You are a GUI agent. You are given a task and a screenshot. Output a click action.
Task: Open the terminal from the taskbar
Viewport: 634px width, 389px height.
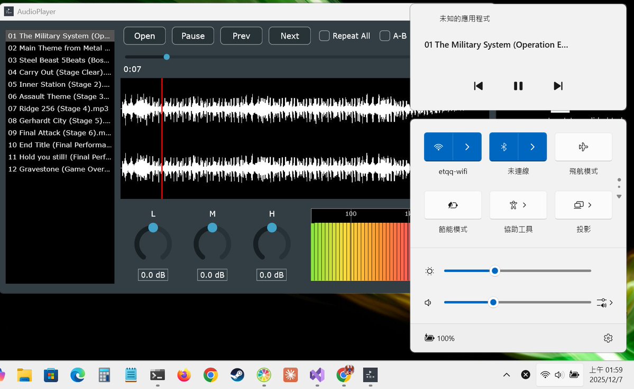pos(157,375)
